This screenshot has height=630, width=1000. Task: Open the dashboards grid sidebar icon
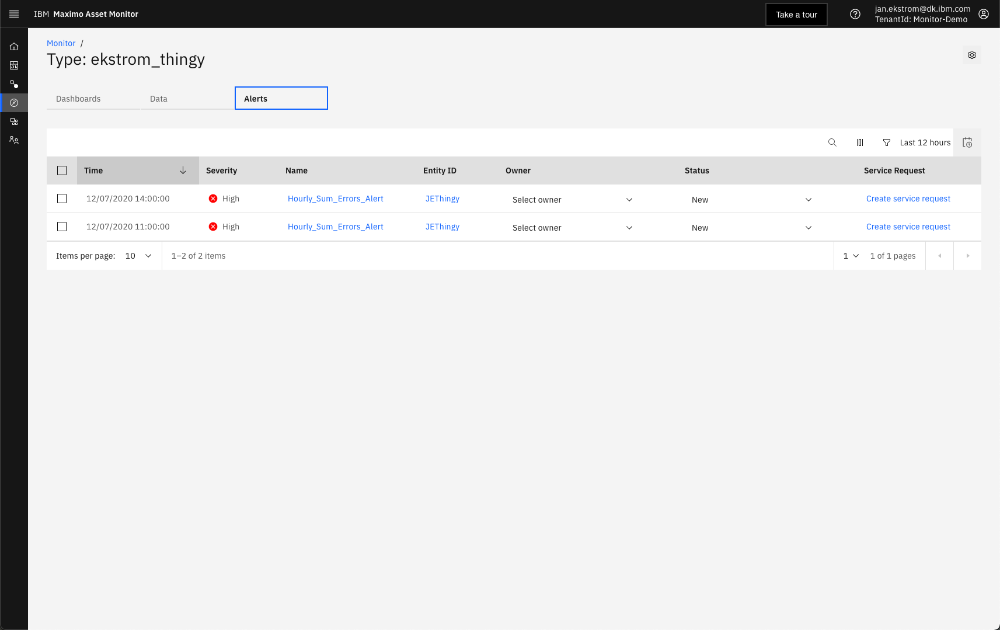point(14,65)
